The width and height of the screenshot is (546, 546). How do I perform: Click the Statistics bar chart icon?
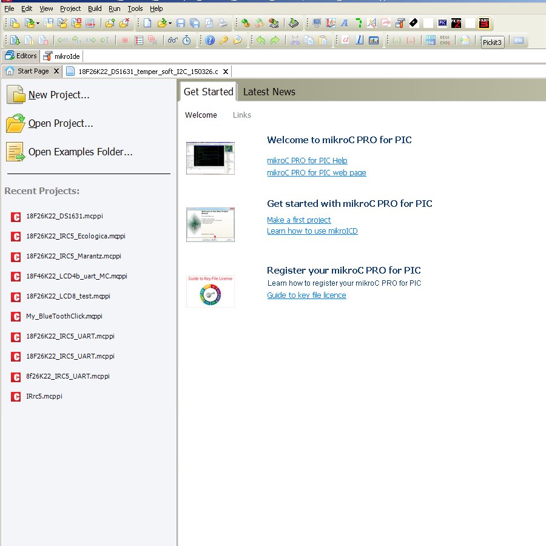coord(374,41)
